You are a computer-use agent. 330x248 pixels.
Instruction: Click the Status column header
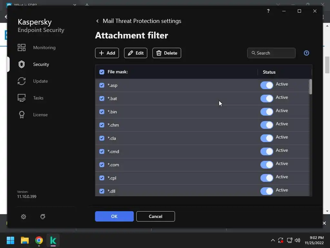(269, 72)
